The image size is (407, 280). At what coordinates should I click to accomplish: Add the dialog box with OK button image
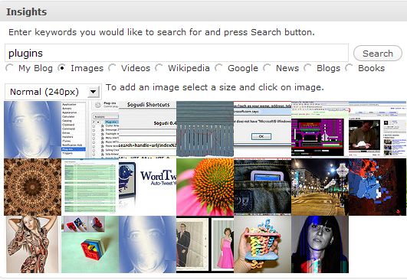click(x=262, y=129)
